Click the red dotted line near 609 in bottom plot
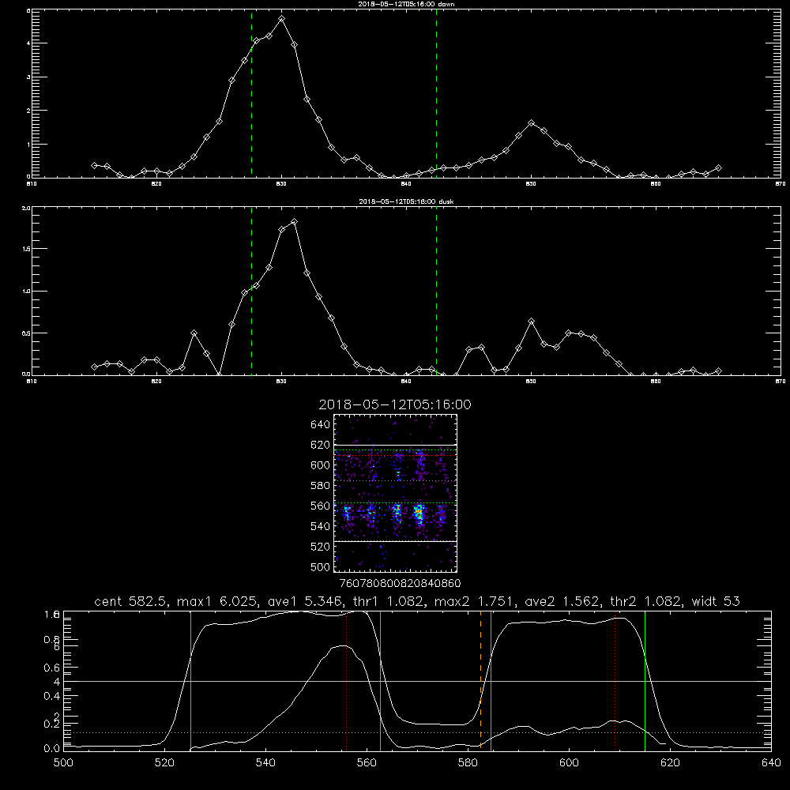 [615, 680]
